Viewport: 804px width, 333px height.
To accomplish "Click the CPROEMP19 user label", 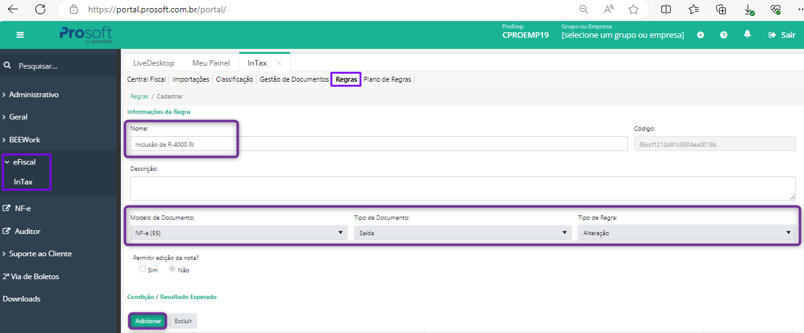I will pyautogui.click(x=526, y=35).
